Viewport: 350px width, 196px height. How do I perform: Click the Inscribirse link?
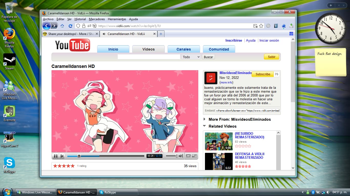click(x=234, y=40)
